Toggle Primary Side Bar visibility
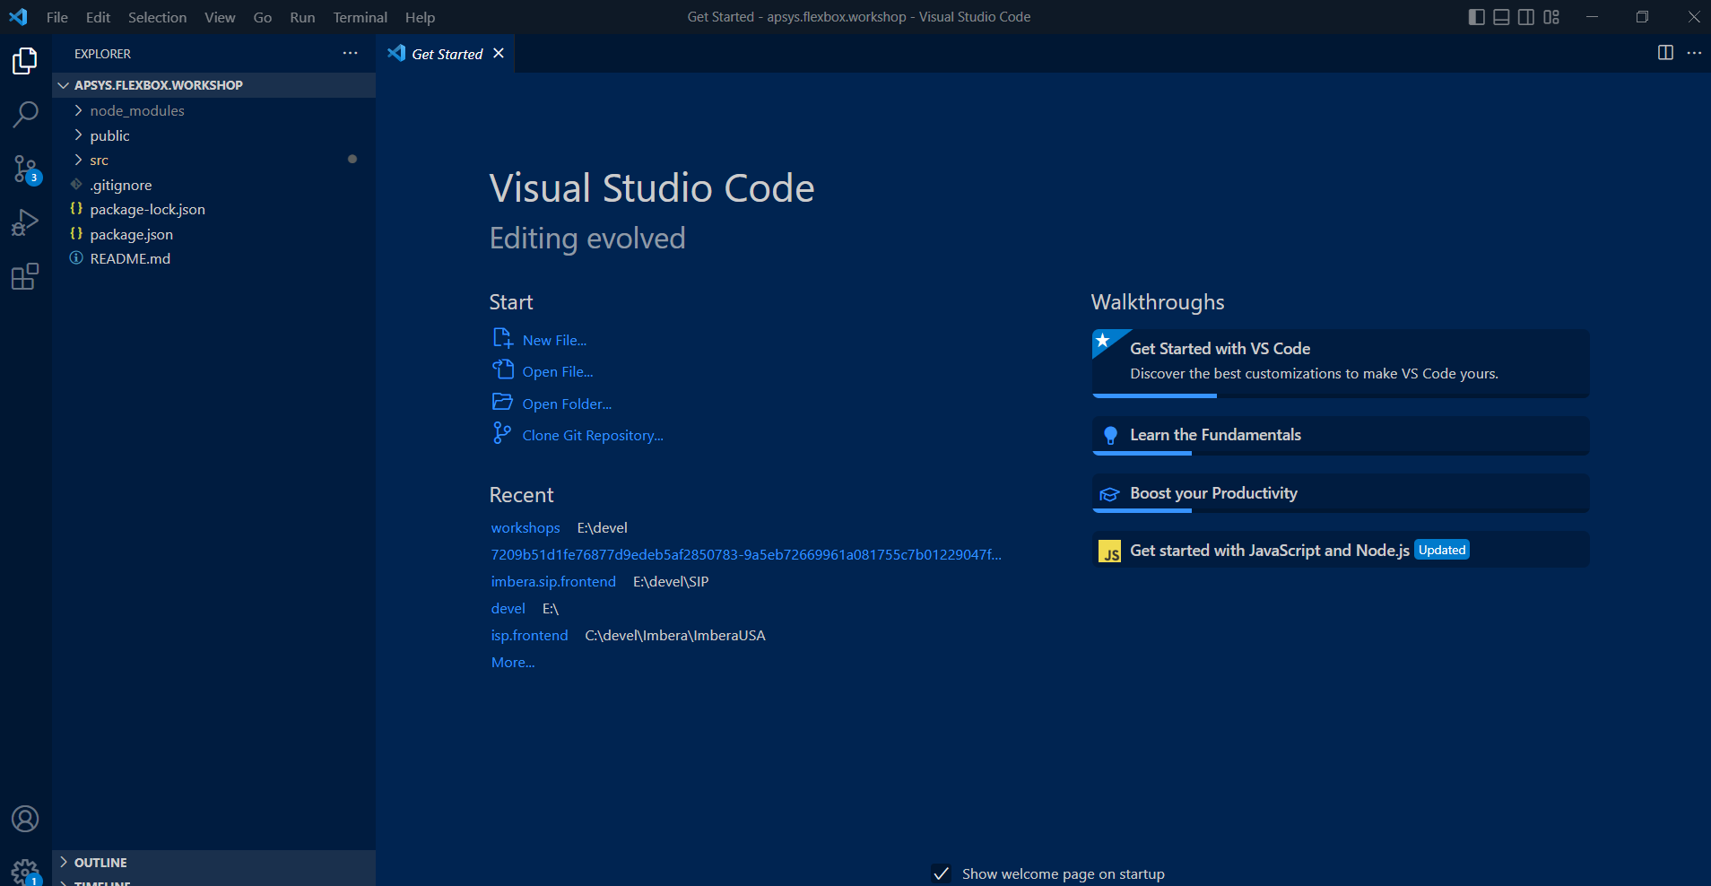Viewport: 1711px width, 886px height. [x=1476, y=17]
